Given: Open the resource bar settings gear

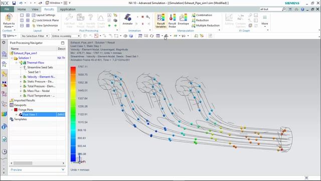Looking at the screenshot, I should (4, 42).
